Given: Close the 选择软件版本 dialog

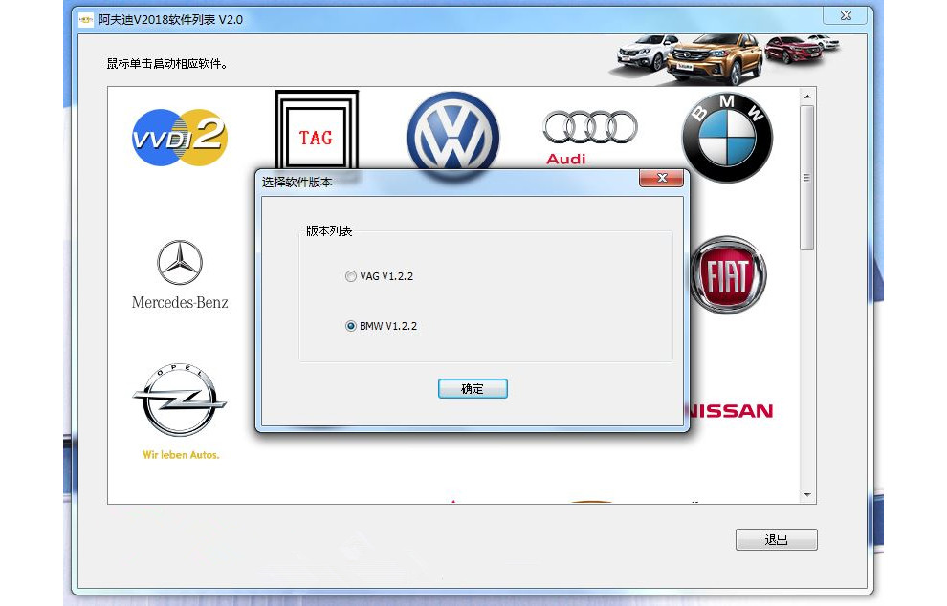Looking at the screenshot, I should [661, 178].
